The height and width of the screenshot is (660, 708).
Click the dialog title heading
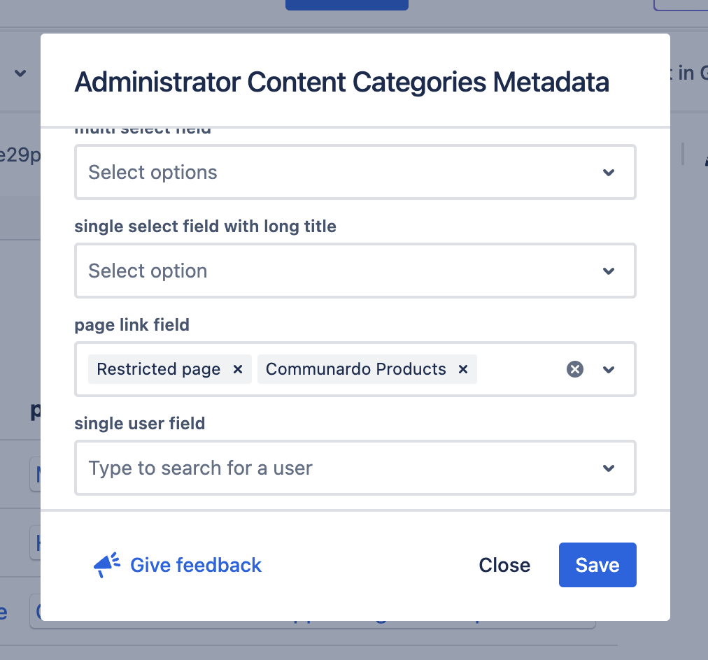tap(341, 82)
